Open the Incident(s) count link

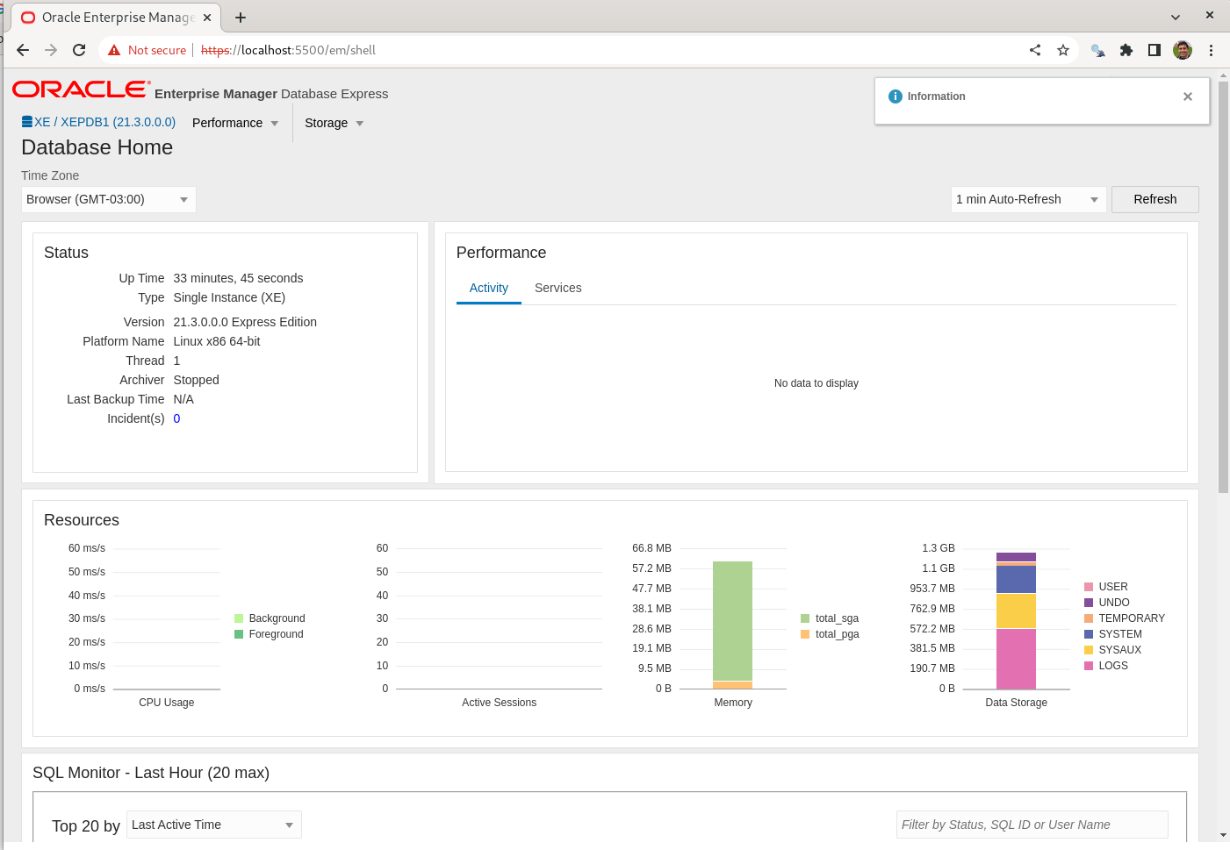(x=176, y=418)
